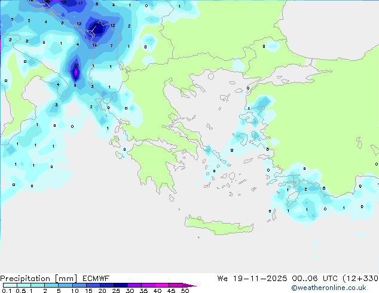Image resolution: width=379 pixels, height=293 pixels.
Task: Click the 'ECMWF' model label
Action: (x=96, y=279)
